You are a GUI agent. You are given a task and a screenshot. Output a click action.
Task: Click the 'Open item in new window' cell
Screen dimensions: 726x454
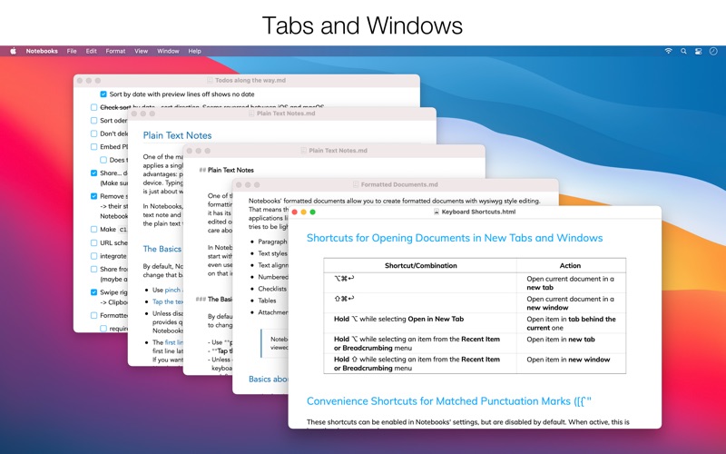click(571, 363)
